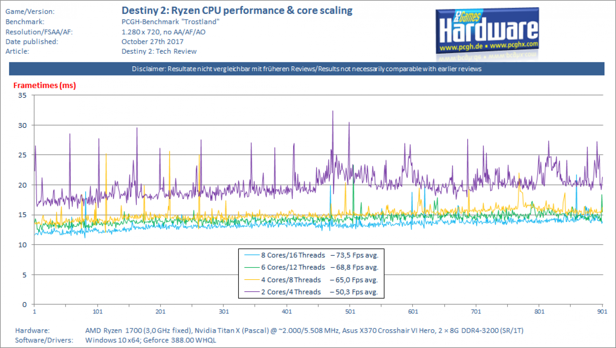616x348 pixels.
Task: Click the x-axis label 901
Action: pyautogui.click(x=603, y=312)
